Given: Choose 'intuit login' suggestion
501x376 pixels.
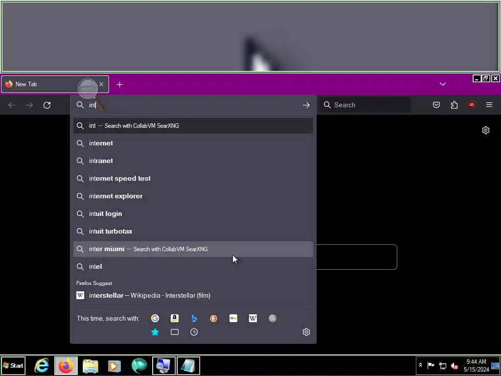Looking at the screenshot, I should click(x=193, y=213).
